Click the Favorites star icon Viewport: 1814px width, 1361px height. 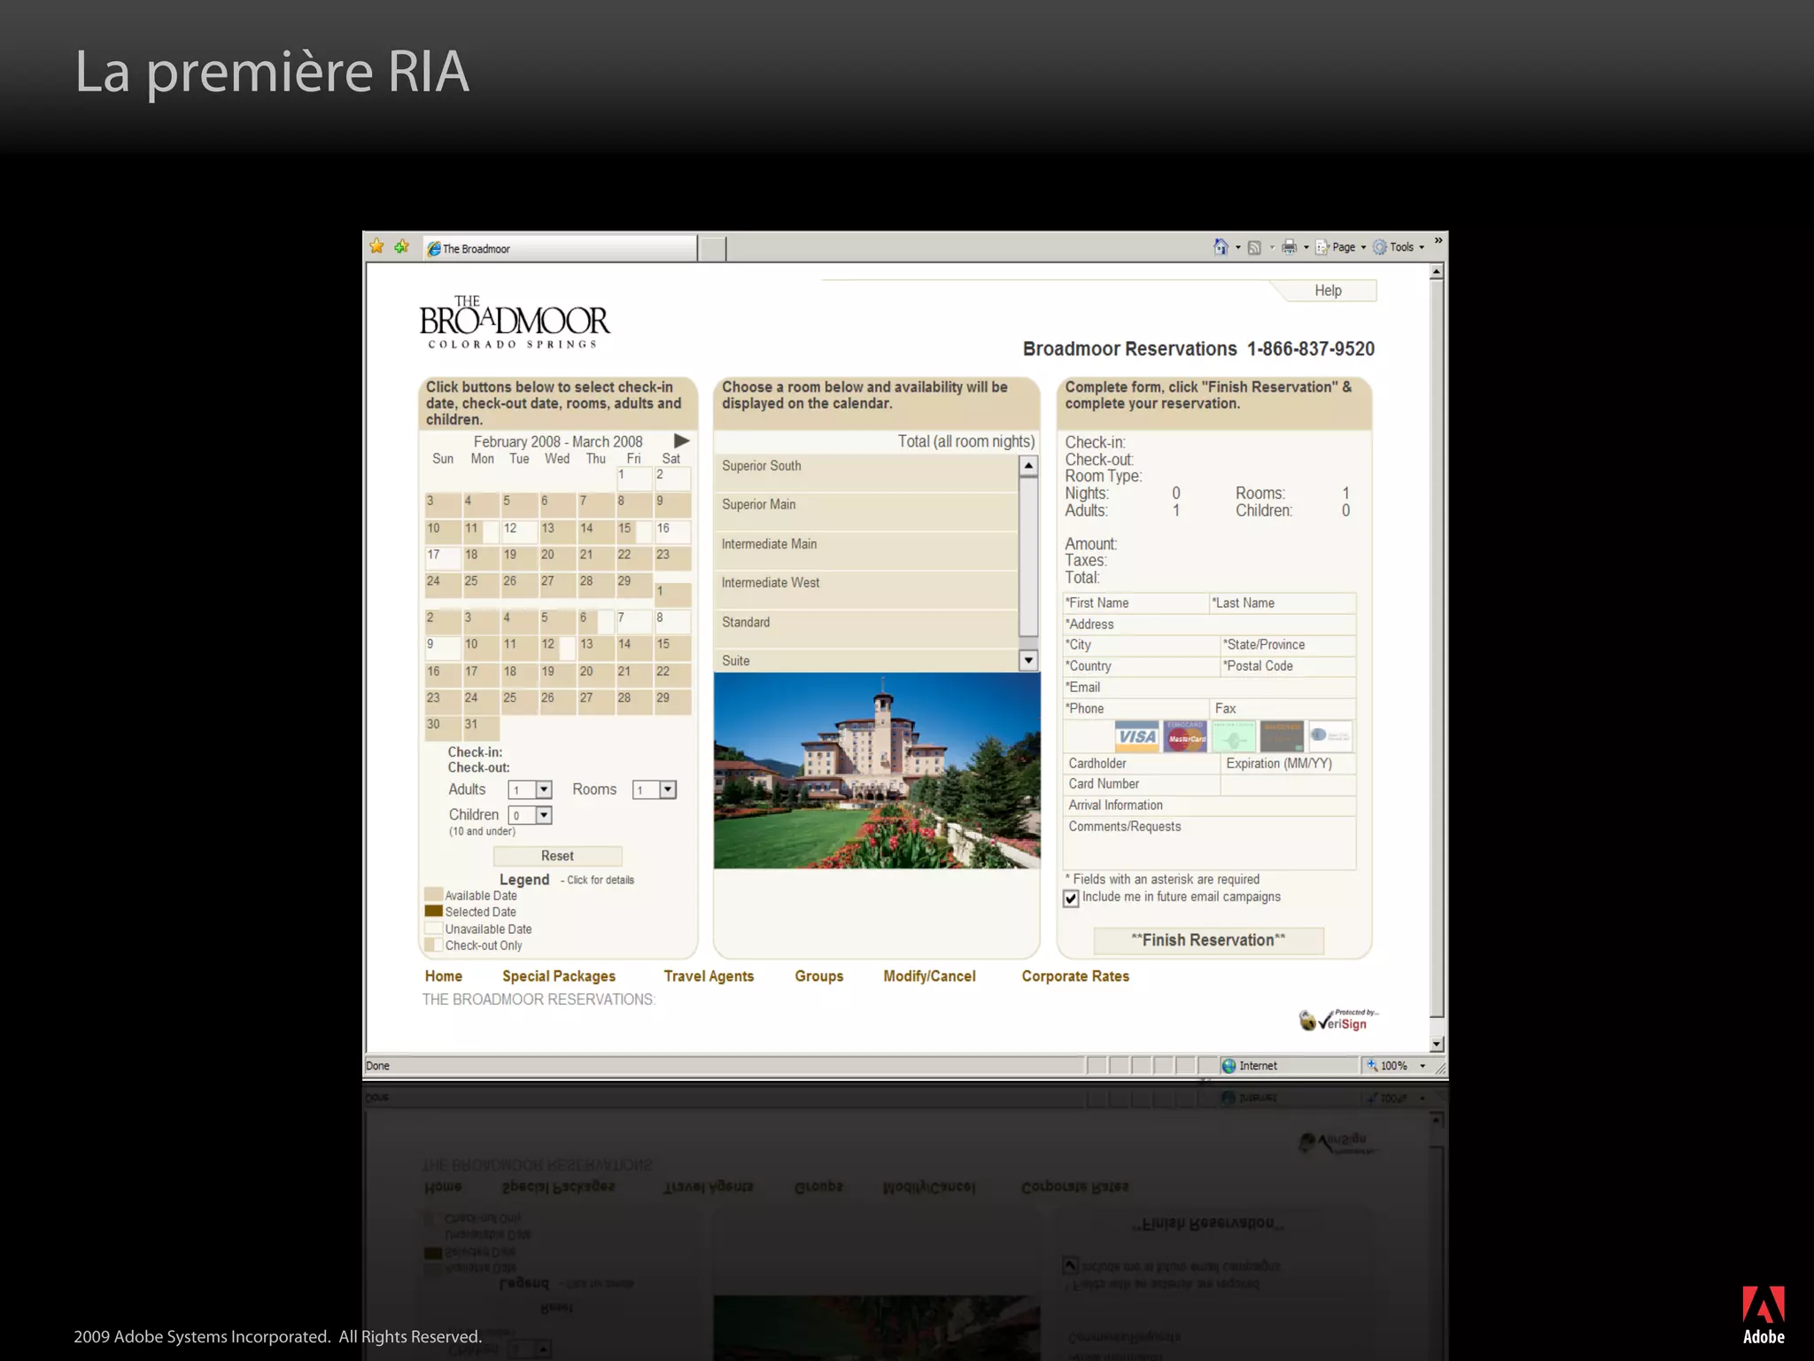[377, 246]
